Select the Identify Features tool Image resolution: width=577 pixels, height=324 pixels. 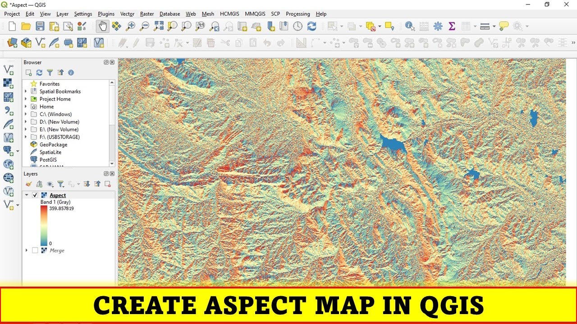[410, 27]
